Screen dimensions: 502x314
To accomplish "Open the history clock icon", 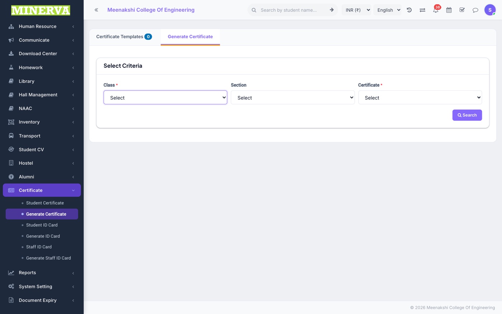I will 409,10.
